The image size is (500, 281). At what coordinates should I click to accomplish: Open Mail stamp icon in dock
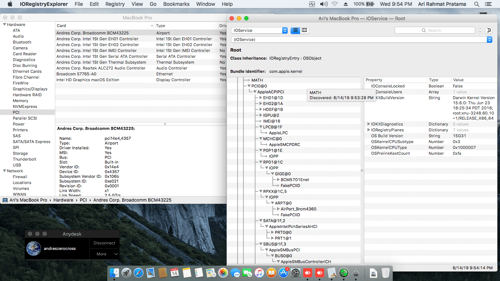[150, 273]
